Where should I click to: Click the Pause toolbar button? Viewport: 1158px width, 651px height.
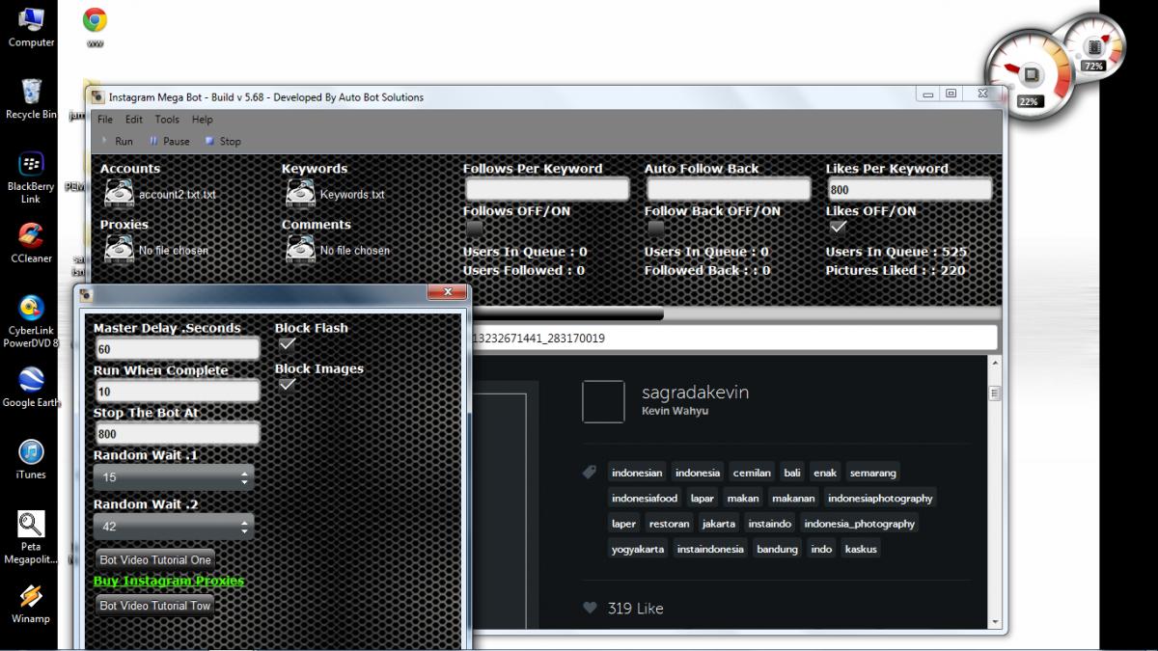click(x=170, y=141)
